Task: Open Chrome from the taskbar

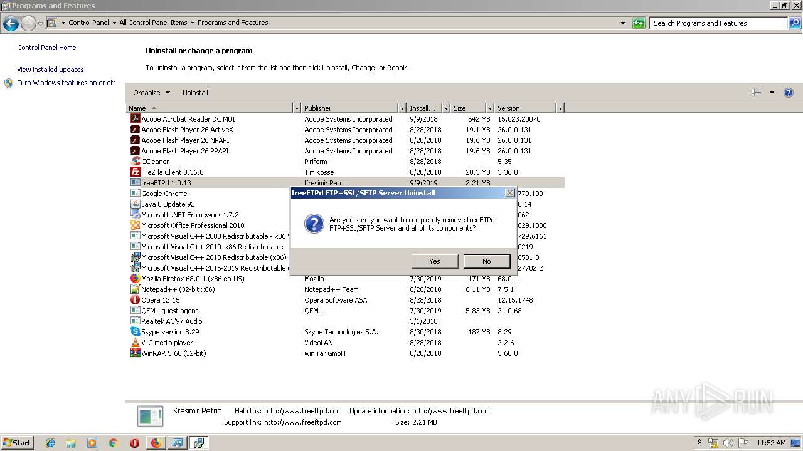Action: 114,443
